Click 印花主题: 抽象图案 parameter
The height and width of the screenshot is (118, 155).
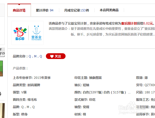pos(88,78)
